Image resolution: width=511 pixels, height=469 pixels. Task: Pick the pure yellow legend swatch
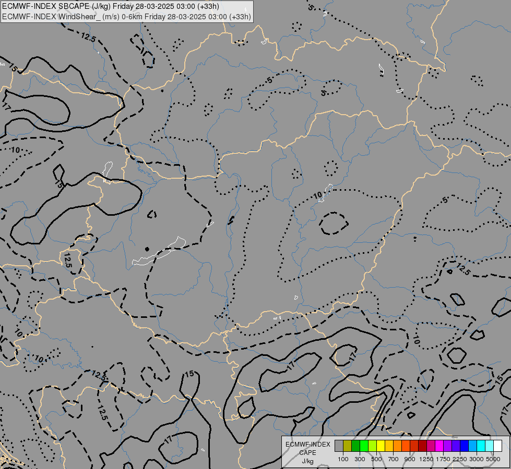click(x=381, y=446)
